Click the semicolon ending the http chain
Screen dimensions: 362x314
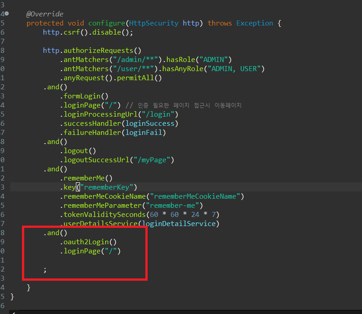click(45, 270)
